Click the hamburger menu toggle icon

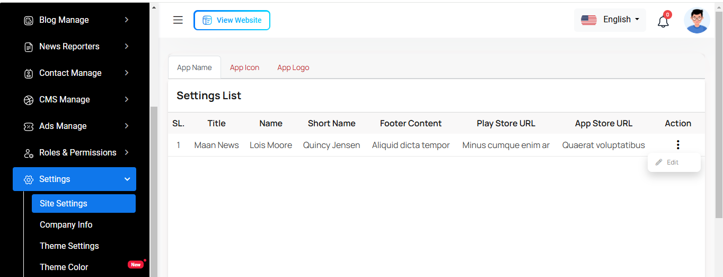[x=178, y=20]
